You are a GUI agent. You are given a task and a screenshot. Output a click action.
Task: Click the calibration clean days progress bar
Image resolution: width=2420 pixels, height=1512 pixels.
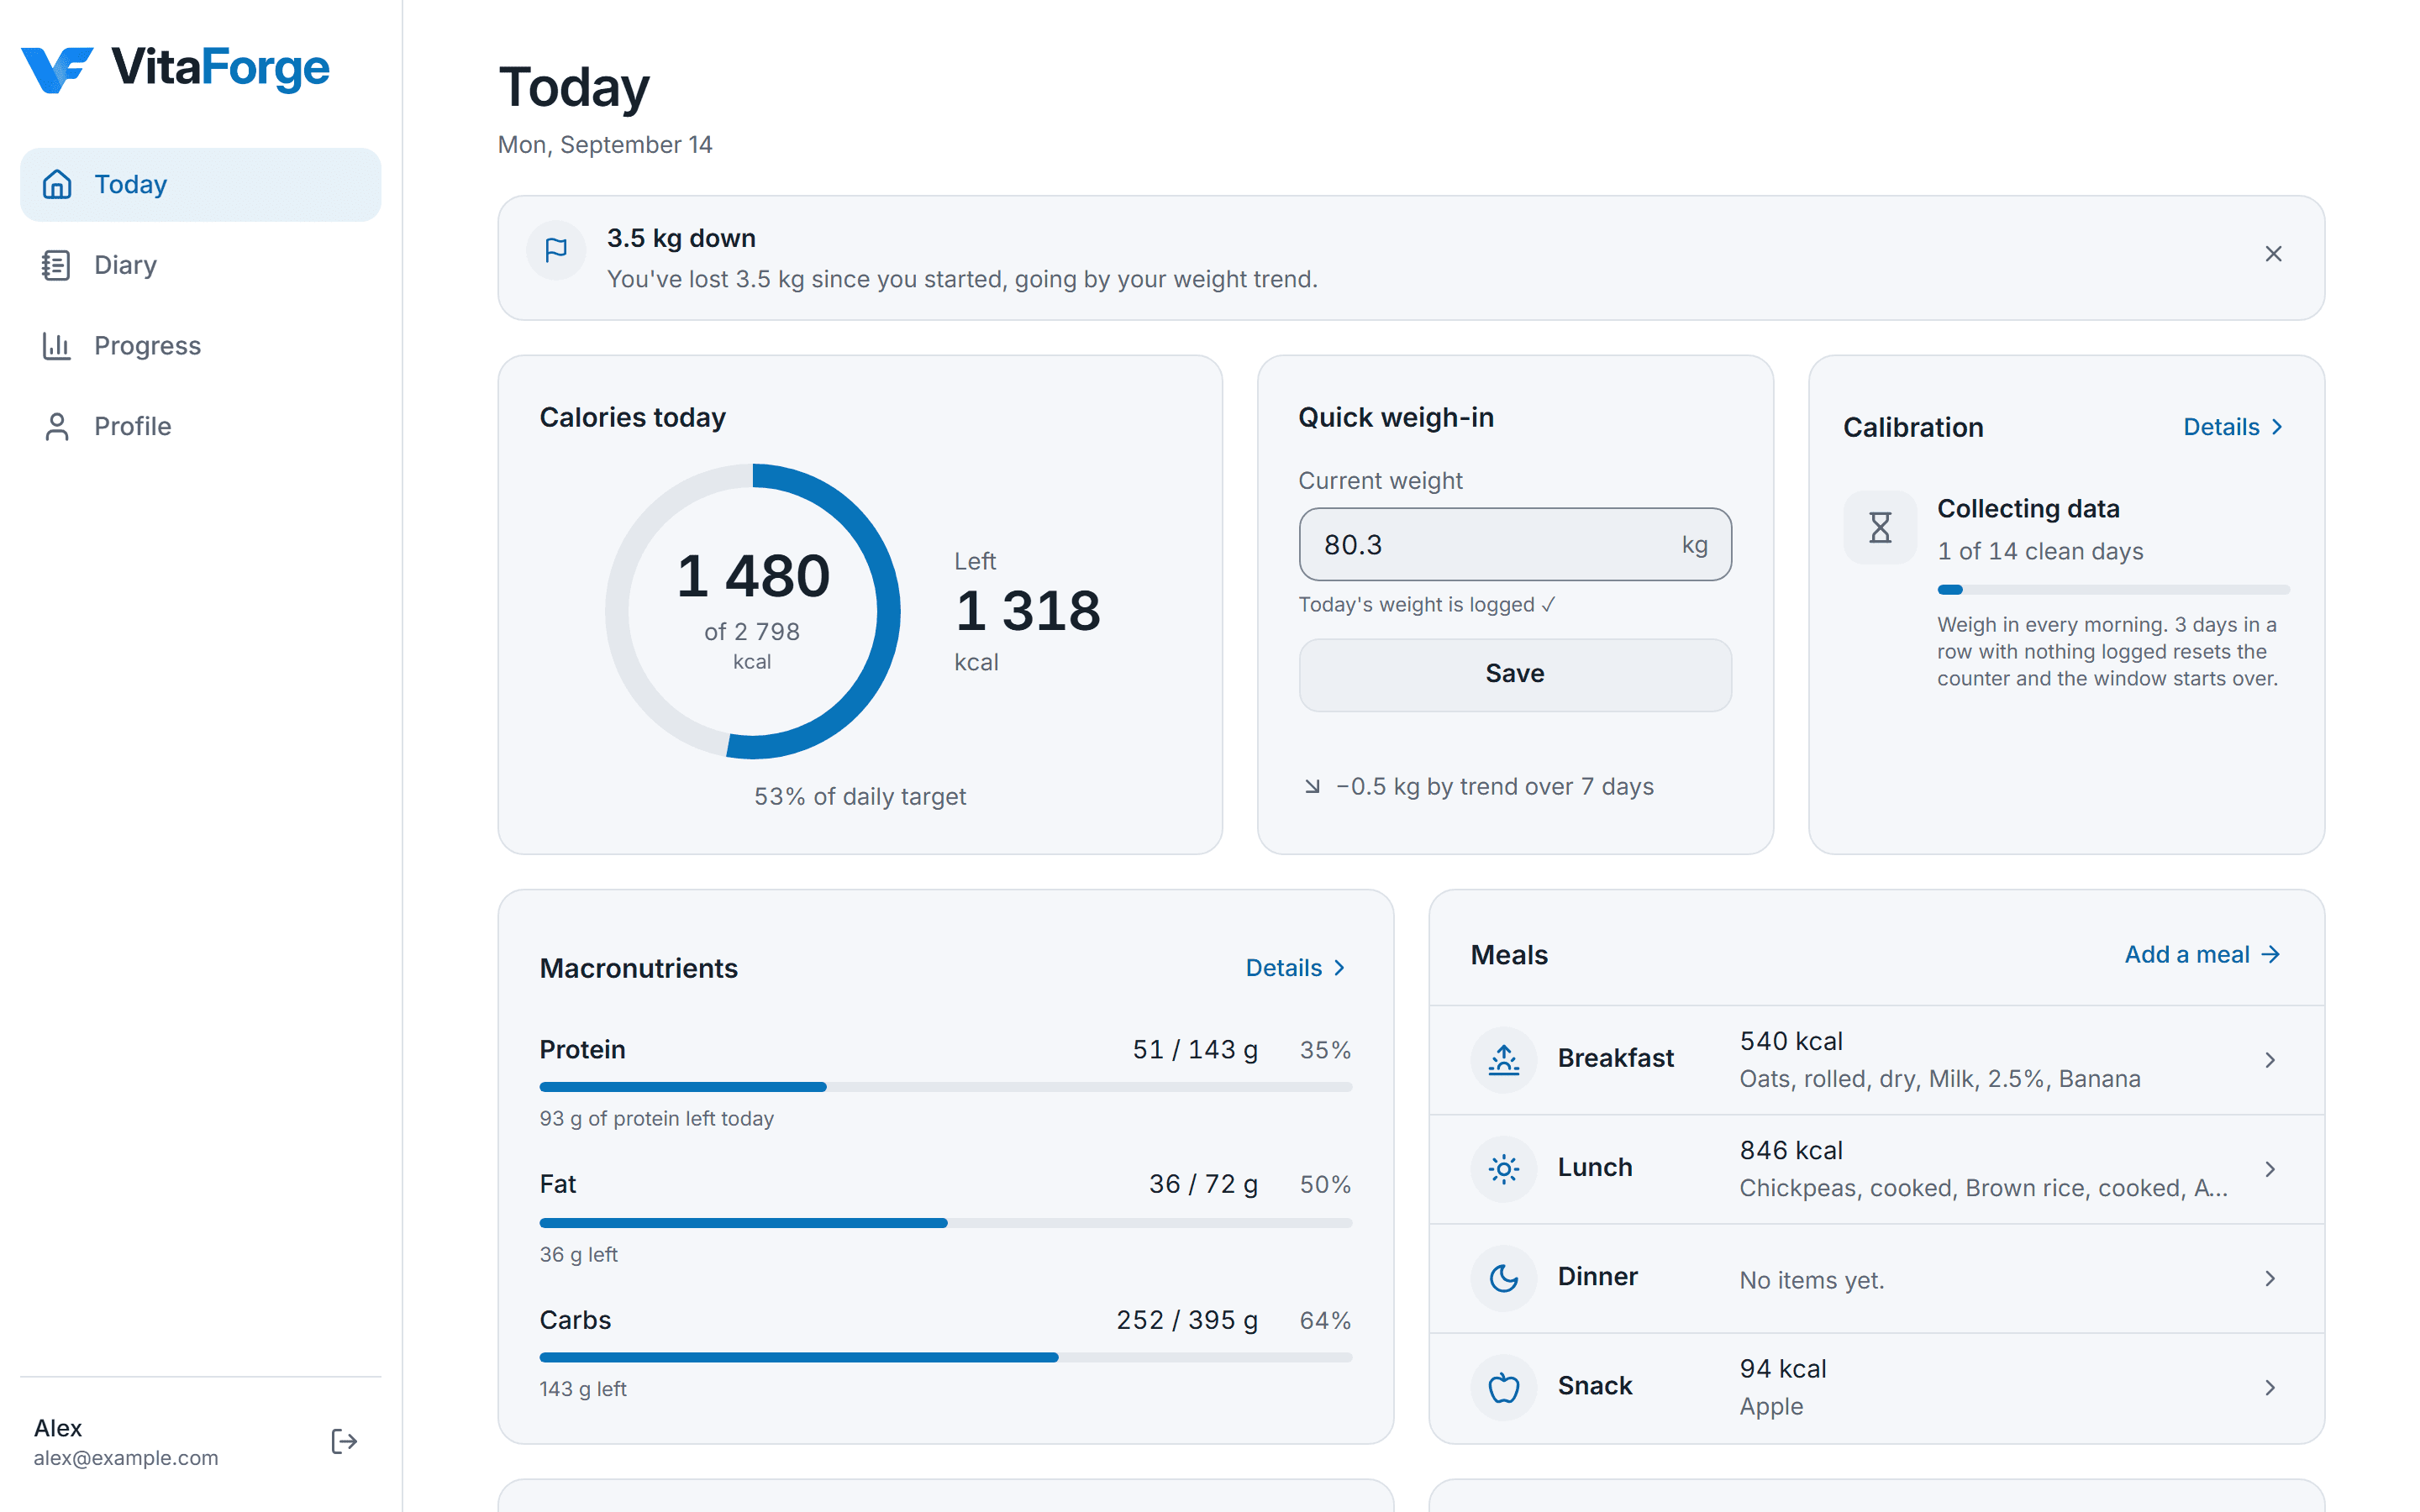2113,590
